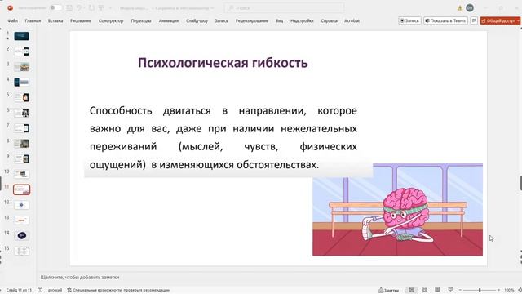The image size is (522, 294).
Task: Click the body paragraph starting with Способность
Action: (x=223, y=137)
